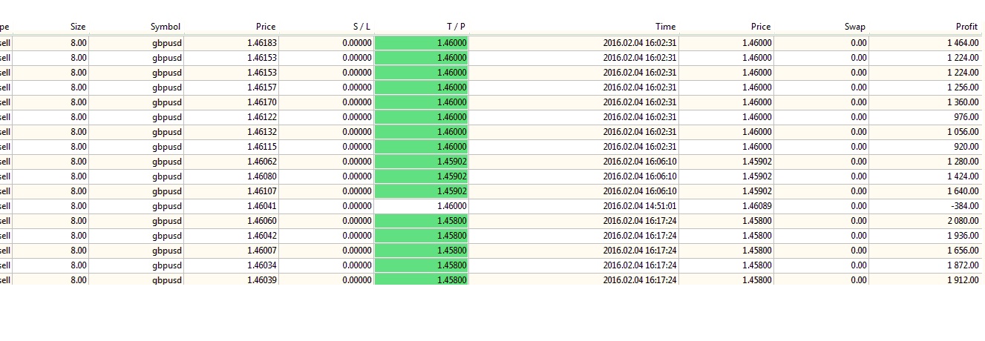Click the Swap column header
This screenshot has height=341, width=985.
(x=854, y=27)
